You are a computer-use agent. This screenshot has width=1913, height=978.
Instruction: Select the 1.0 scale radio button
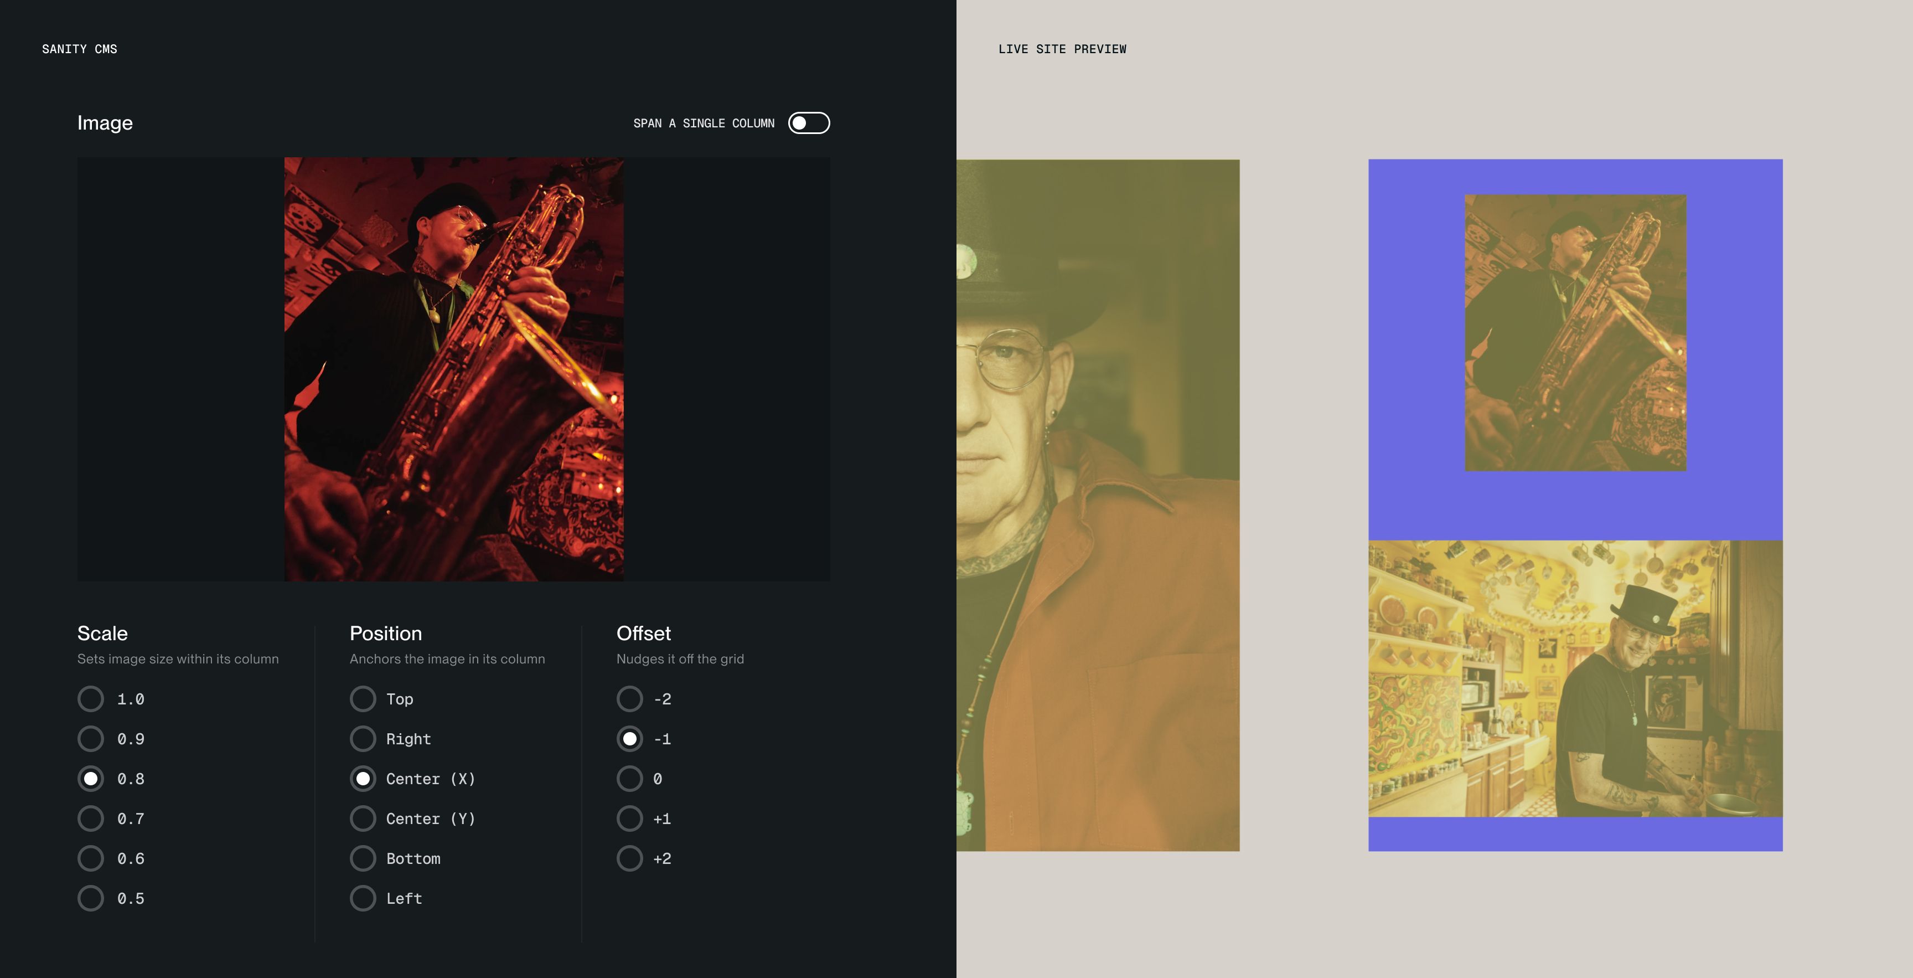click(91, 698)
